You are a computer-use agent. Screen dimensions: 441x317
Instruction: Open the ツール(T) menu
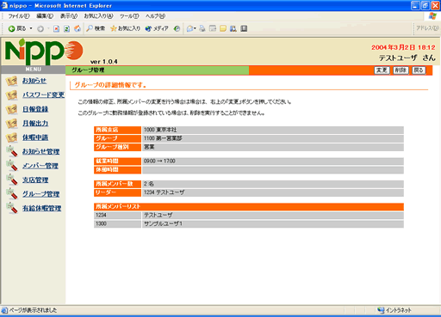coord(129,16)
